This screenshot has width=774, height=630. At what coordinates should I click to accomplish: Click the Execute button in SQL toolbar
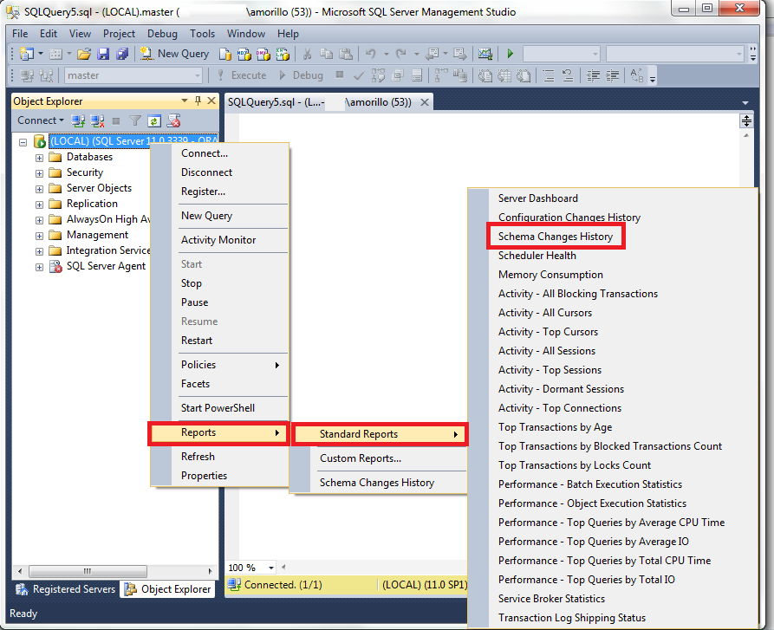tap(243, 75)
